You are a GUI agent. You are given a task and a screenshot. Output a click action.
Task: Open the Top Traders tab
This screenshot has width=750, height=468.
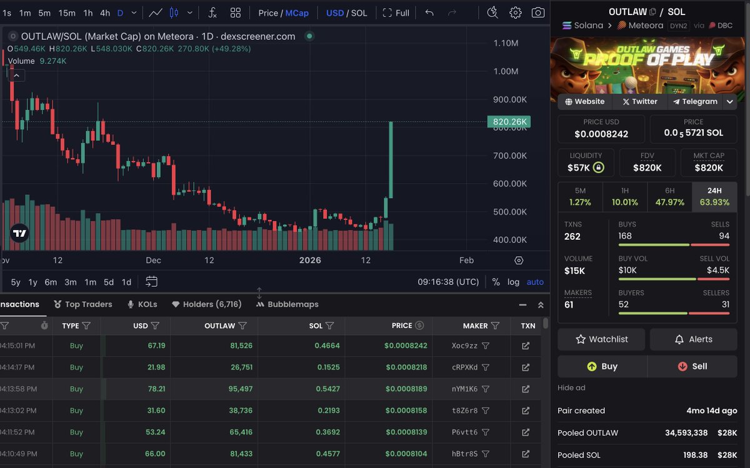pyautogui.click(x=82, y=304)
